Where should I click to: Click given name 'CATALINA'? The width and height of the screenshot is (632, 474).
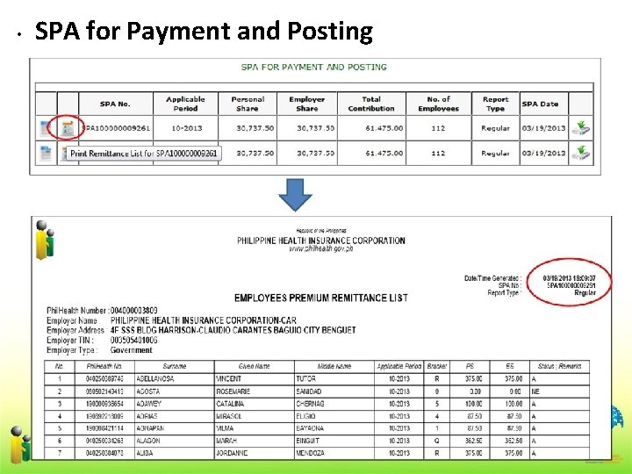pyautogui.click(x=230, y=404)
